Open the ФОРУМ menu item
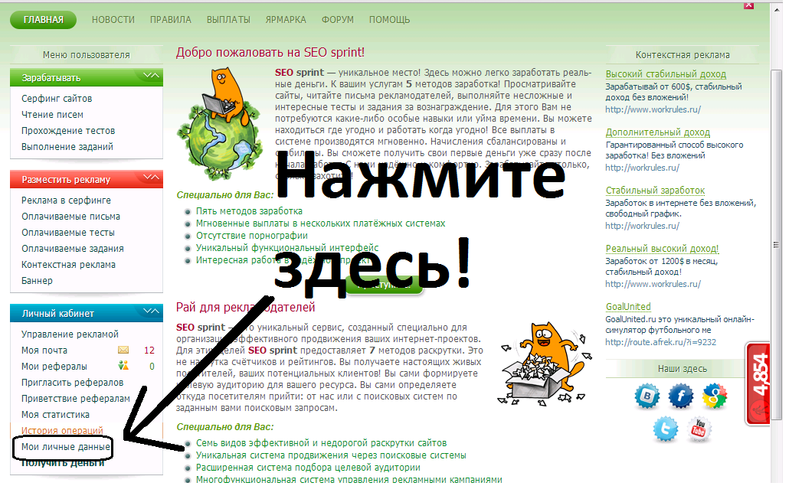 (338, 19)
